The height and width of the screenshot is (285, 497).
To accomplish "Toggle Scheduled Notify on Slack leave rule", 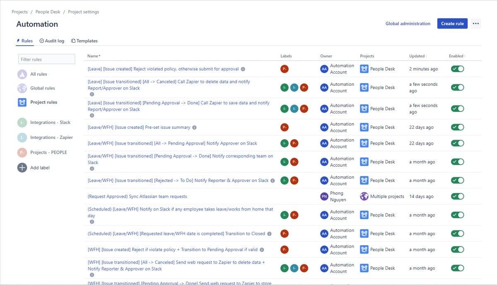I will 457,215.
